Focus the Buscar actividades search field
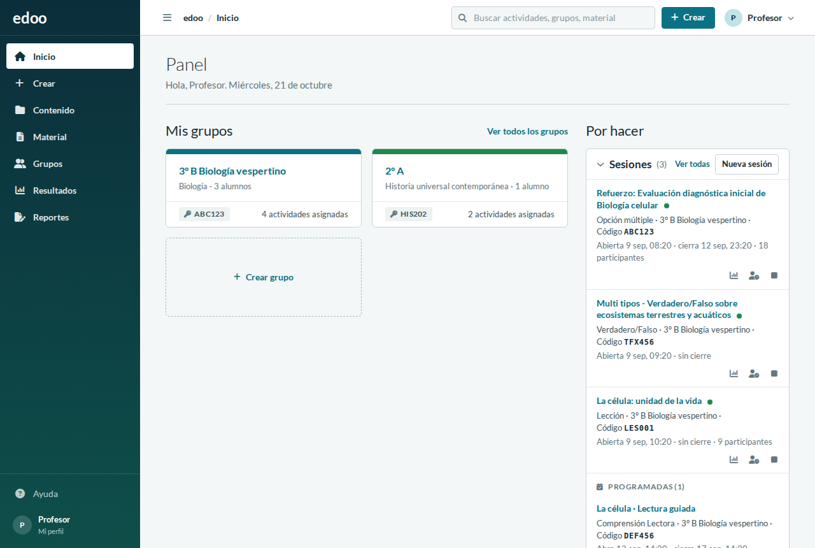Viewport: 815px width, 548px height. pyautogui.click(x=553, y=18)
